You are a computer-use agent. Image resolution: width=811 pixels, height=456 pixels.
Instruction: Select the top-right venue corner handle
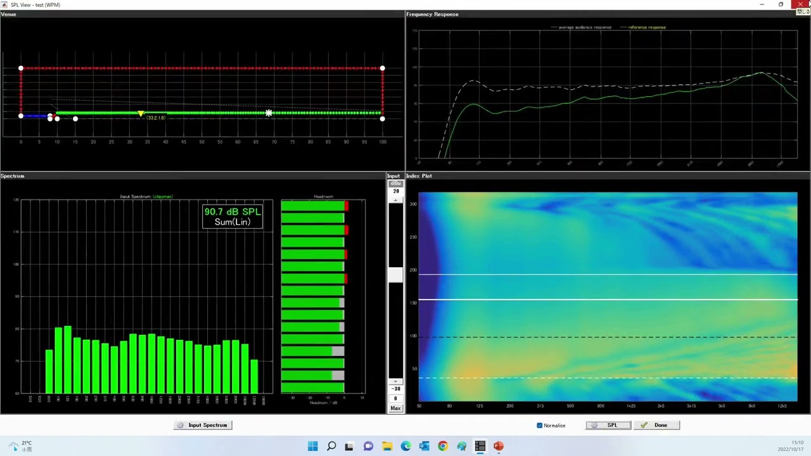pos(382,68)
